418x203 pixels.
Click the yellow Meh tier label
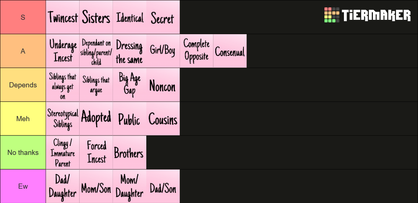pos(23,119)
